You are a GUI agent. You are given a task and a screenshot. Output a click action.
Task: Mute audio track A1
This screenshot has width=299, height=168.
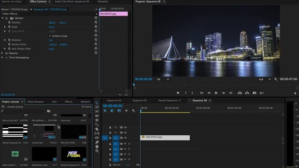point(125,144)
